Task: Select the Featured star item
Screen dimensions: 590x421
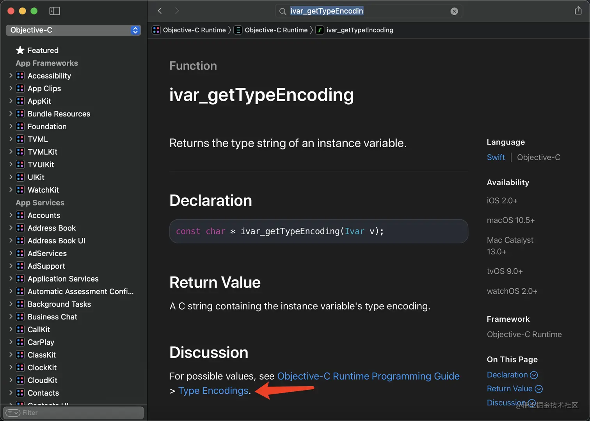Action: [x=37, y=50]
